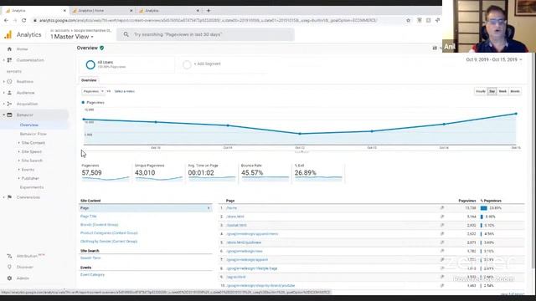
Task: Open in-page link icon for /basket.html row
Action: tap(442, 225)
